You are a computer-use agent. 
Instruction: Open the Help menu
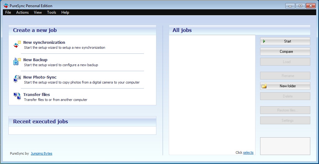[x=65, y=12]
